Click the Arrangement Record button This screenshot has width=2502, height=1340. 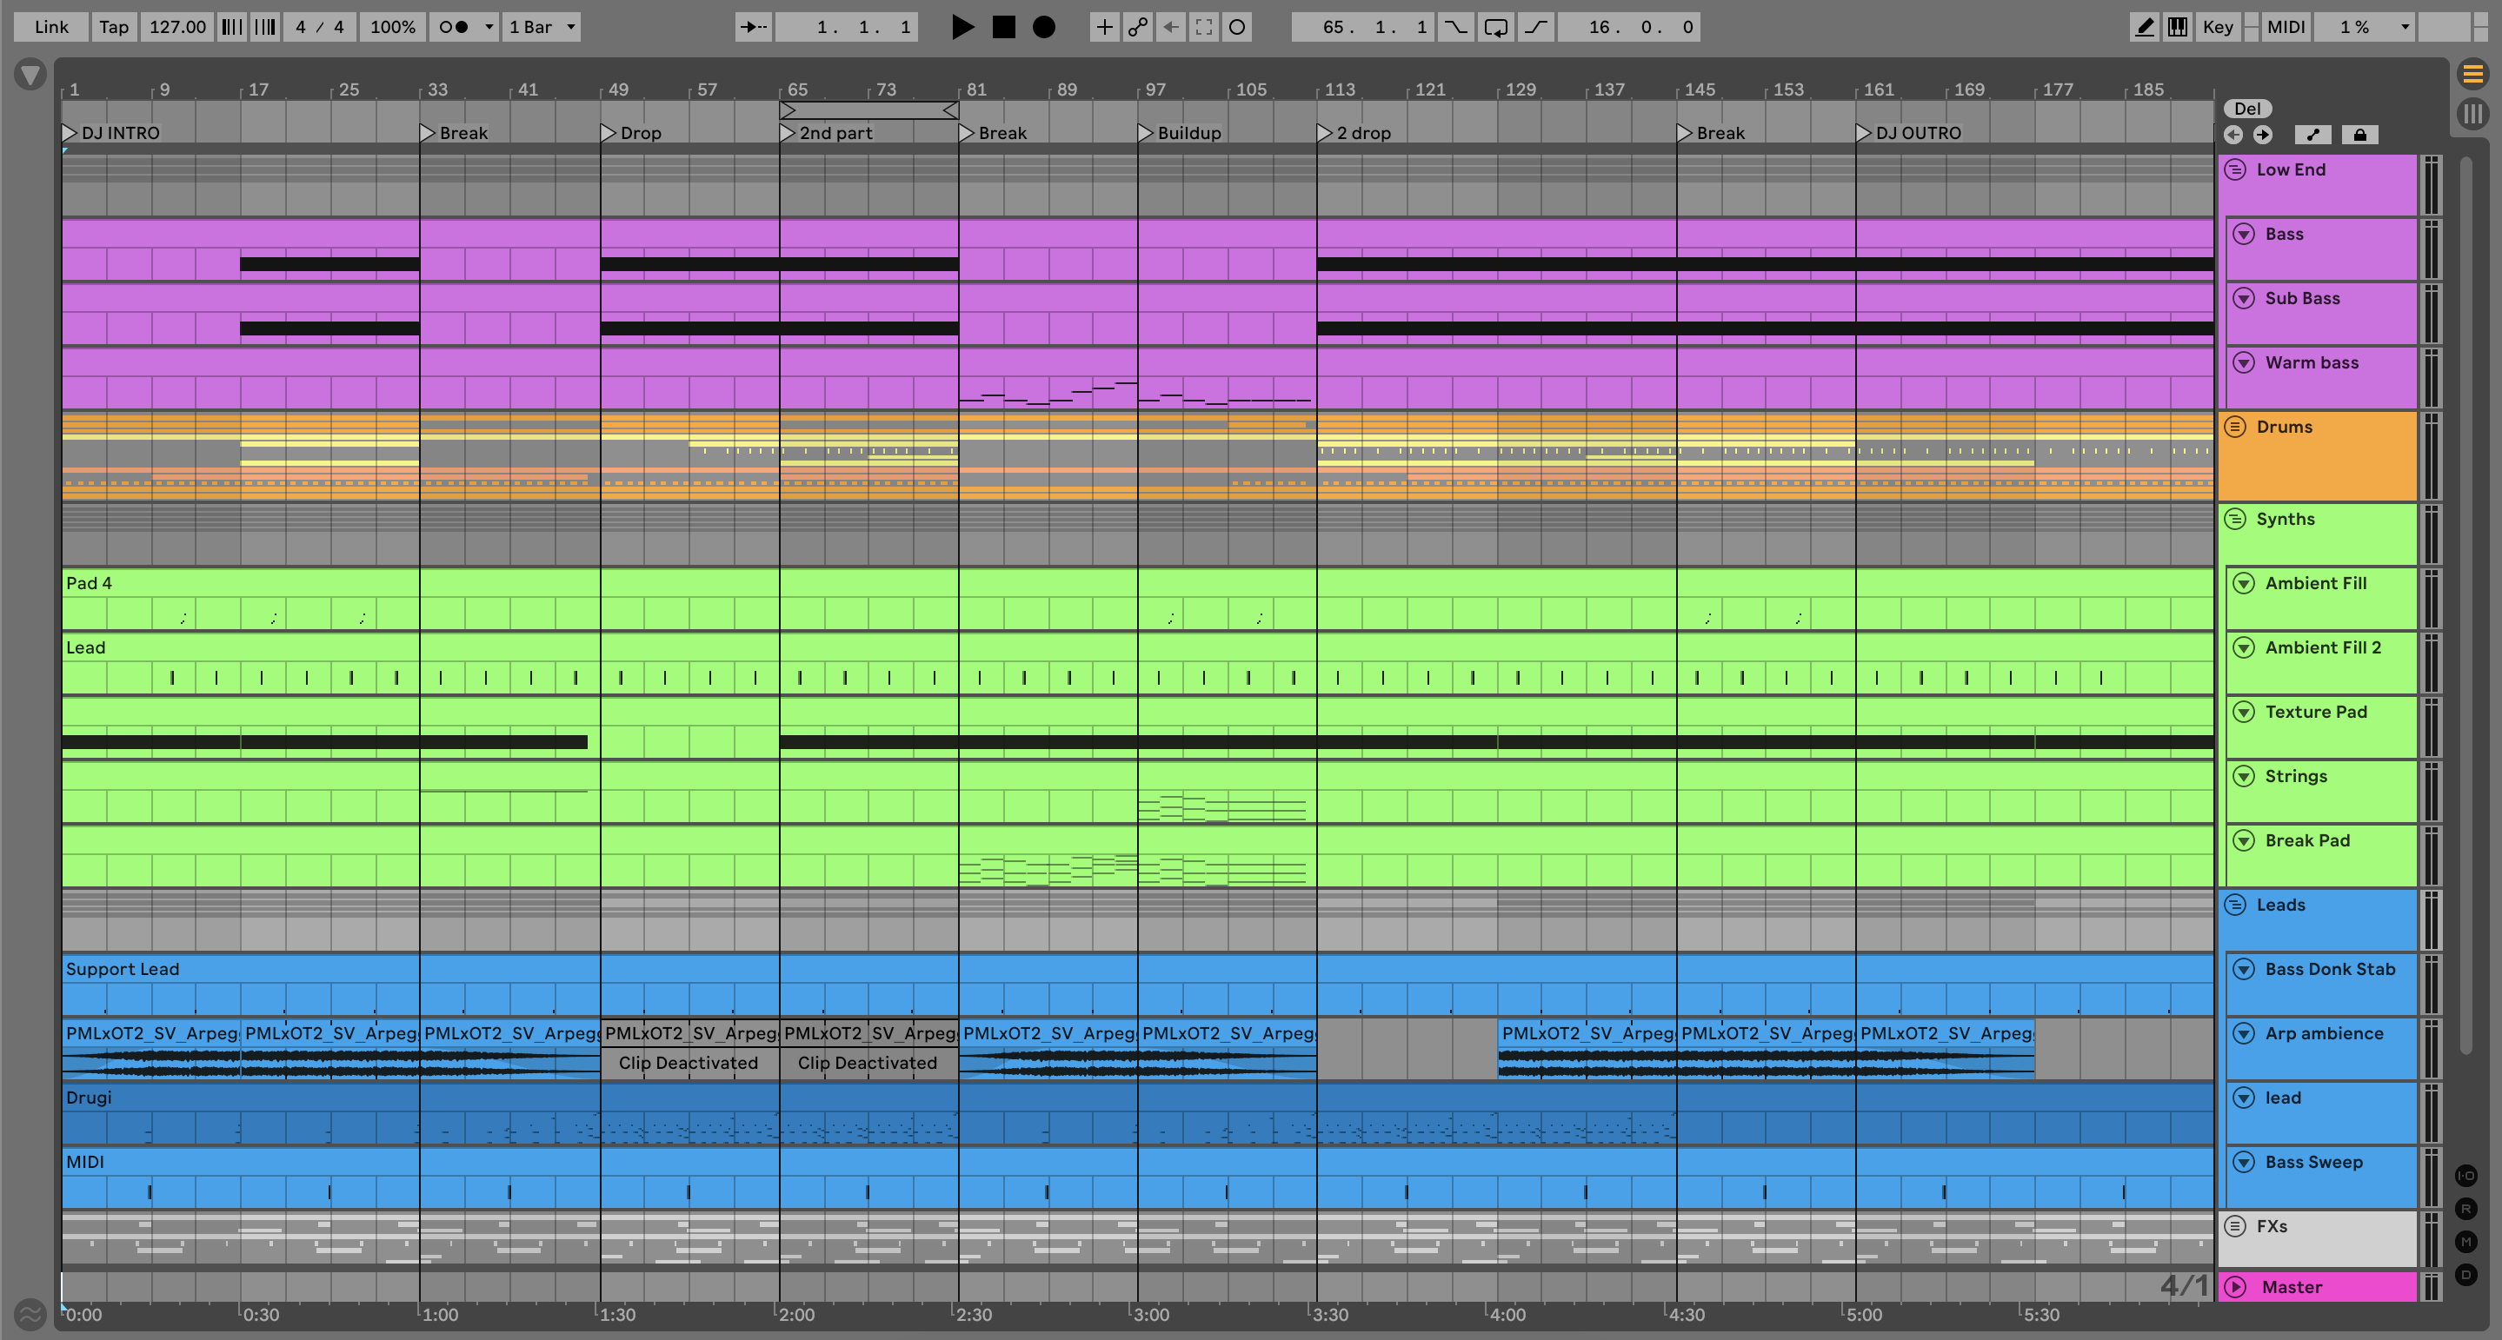click(1043, 27)
